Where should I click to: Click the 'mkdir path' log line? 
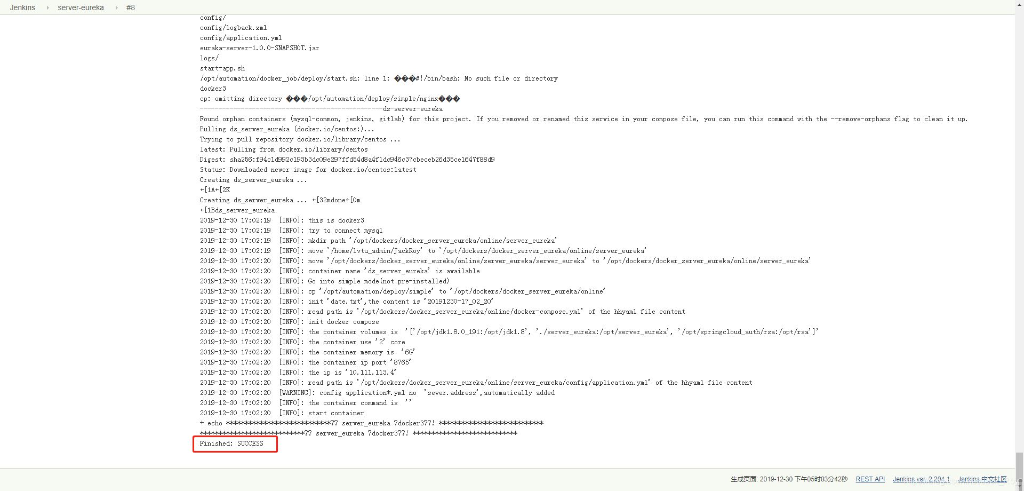tap(378, 241)
